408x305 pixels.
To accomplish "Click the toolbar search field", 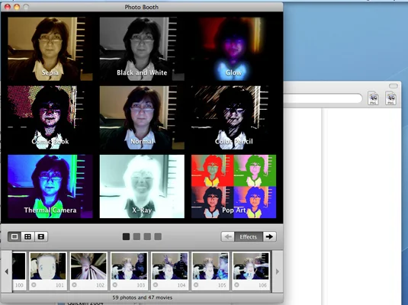I will point(323,98).
